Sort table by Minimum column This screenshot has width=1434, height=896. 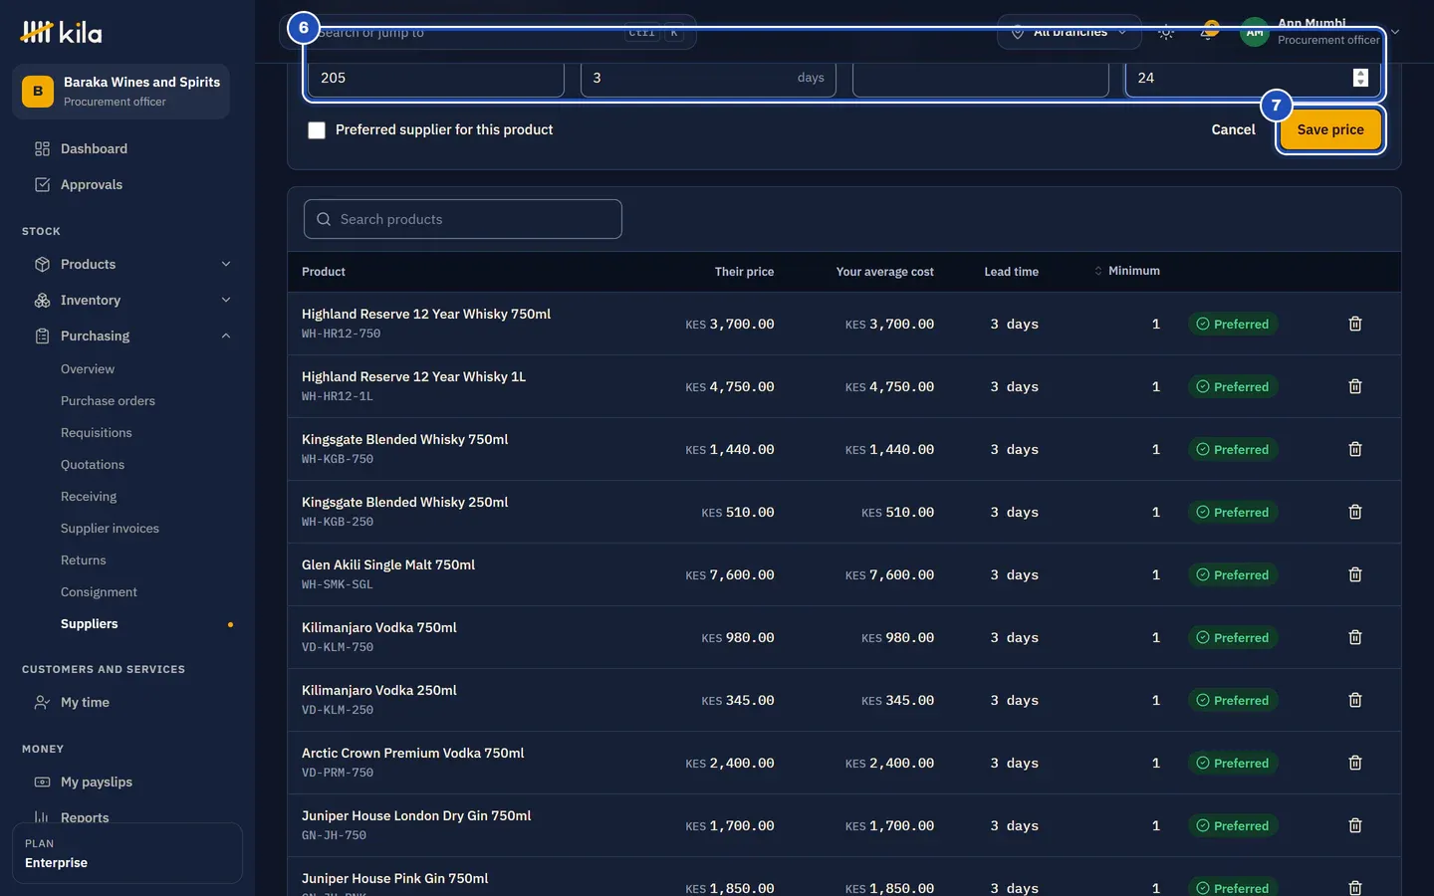click(x=1126, y=271)
